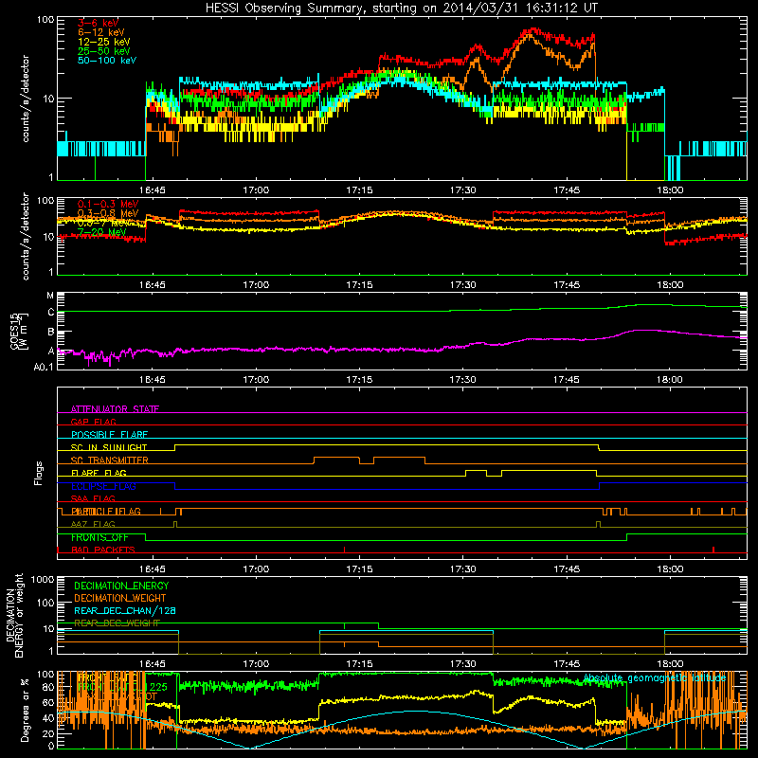Viewport: 758px width, 758px height.
Task: Select the ATTENUATOR_STATE flag label
Action: (115, 409)
